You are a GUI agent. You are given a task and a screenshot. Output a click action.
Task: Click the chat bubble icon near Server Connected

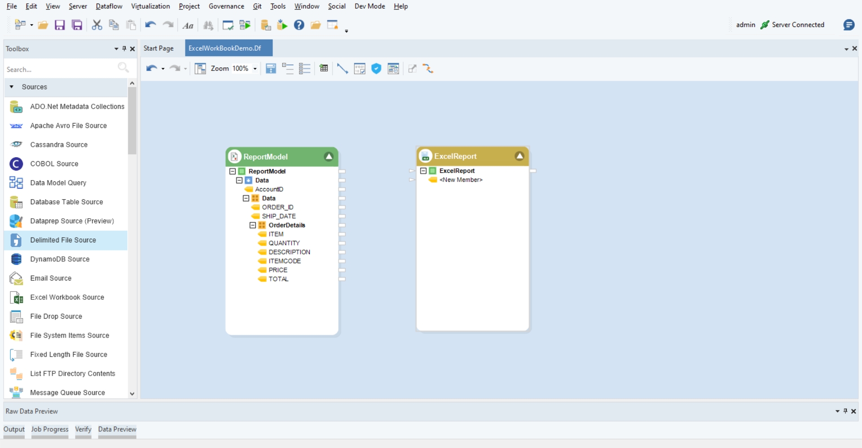point(849,25)
